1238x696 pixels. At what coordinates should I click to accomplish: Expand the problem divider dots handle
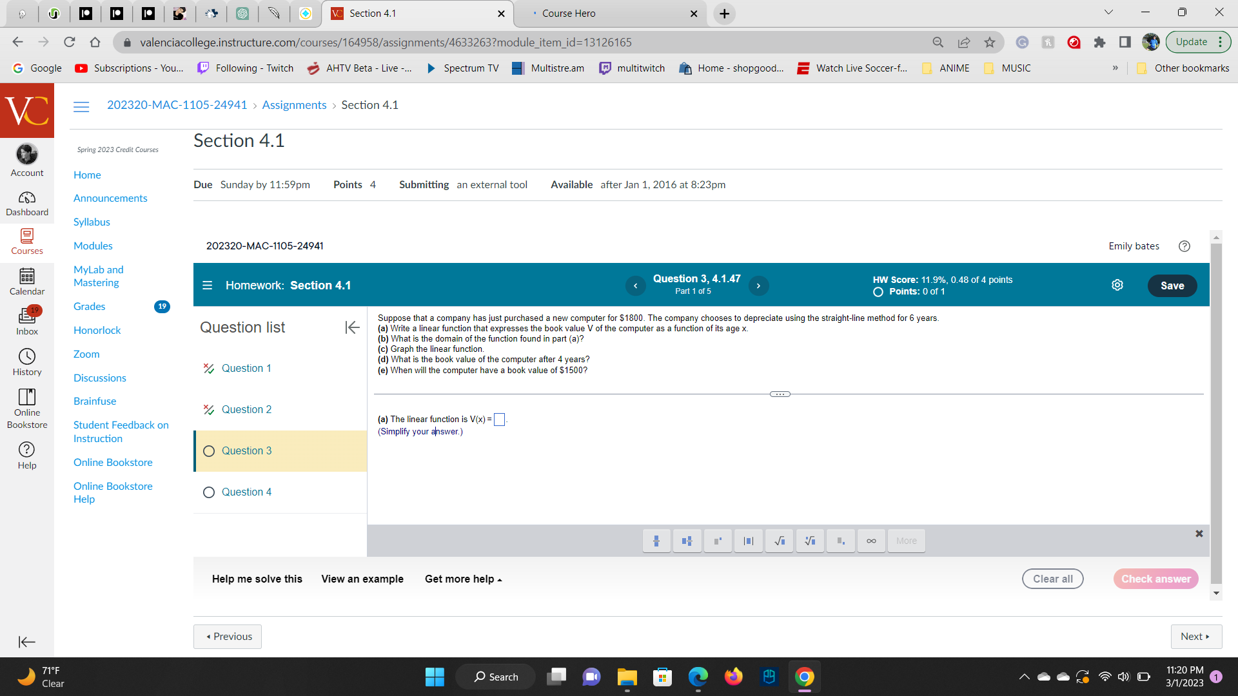[780, 394]
